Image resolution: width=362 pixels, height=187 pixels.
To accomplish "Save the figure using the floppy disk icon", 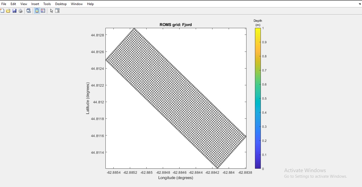I will point(14,11).
